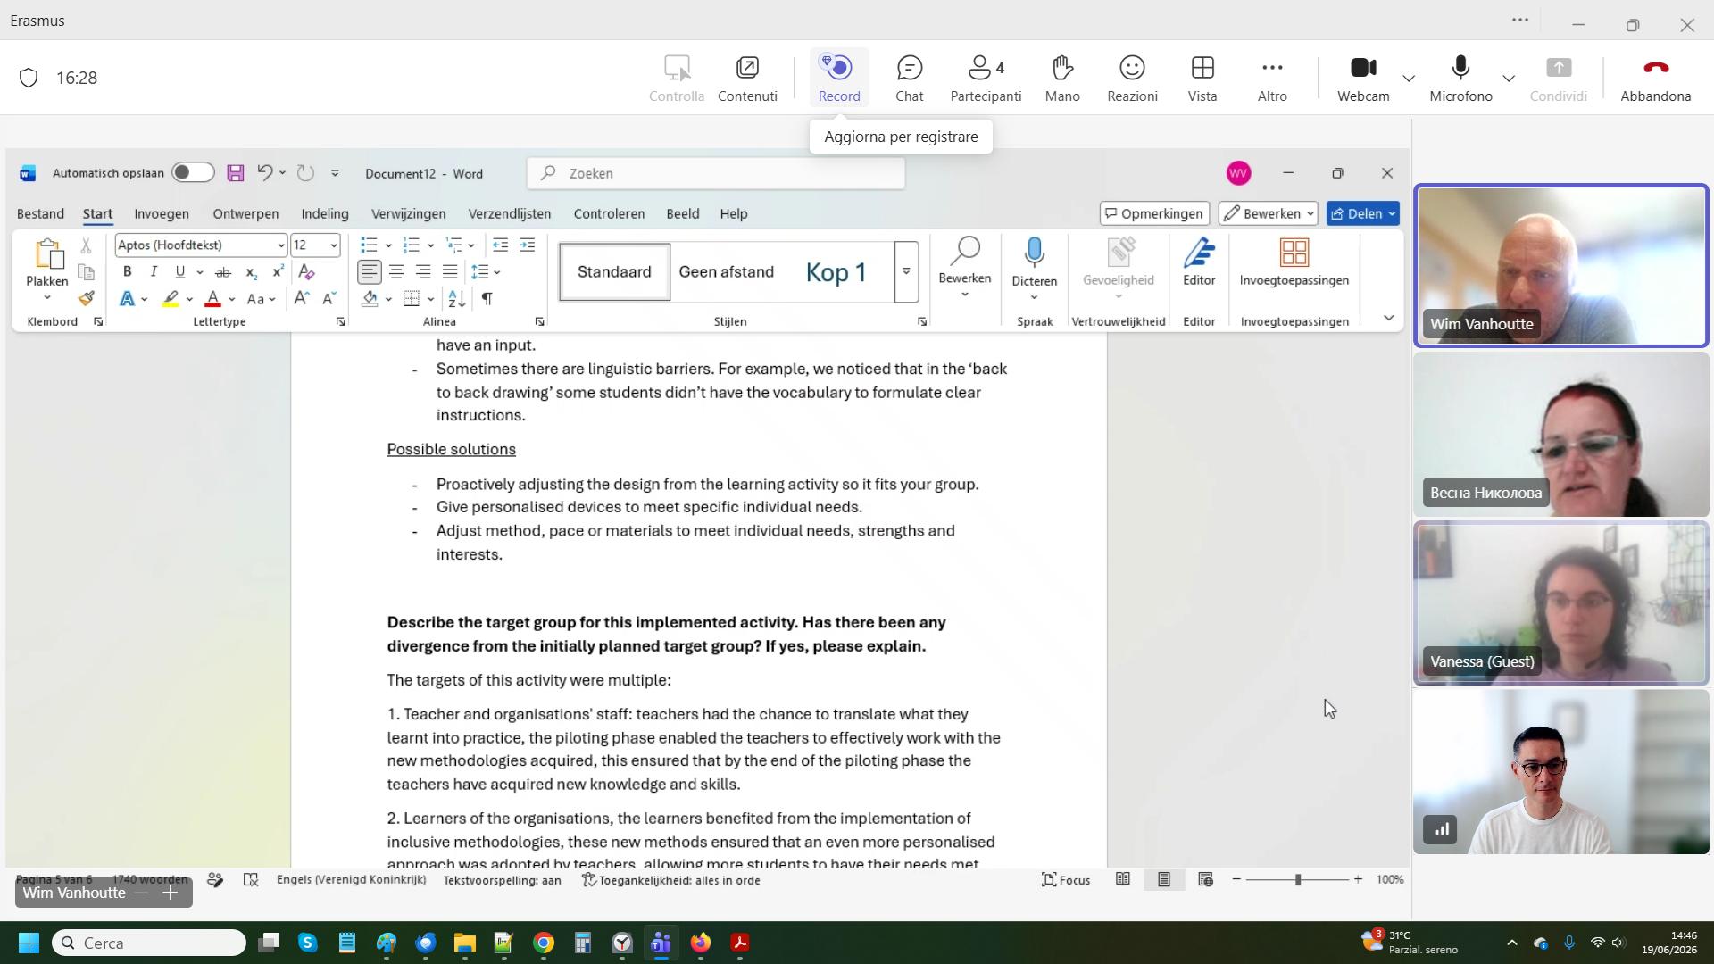
Task: Raise hand with Mano button
Action: tap(1062, 79)
